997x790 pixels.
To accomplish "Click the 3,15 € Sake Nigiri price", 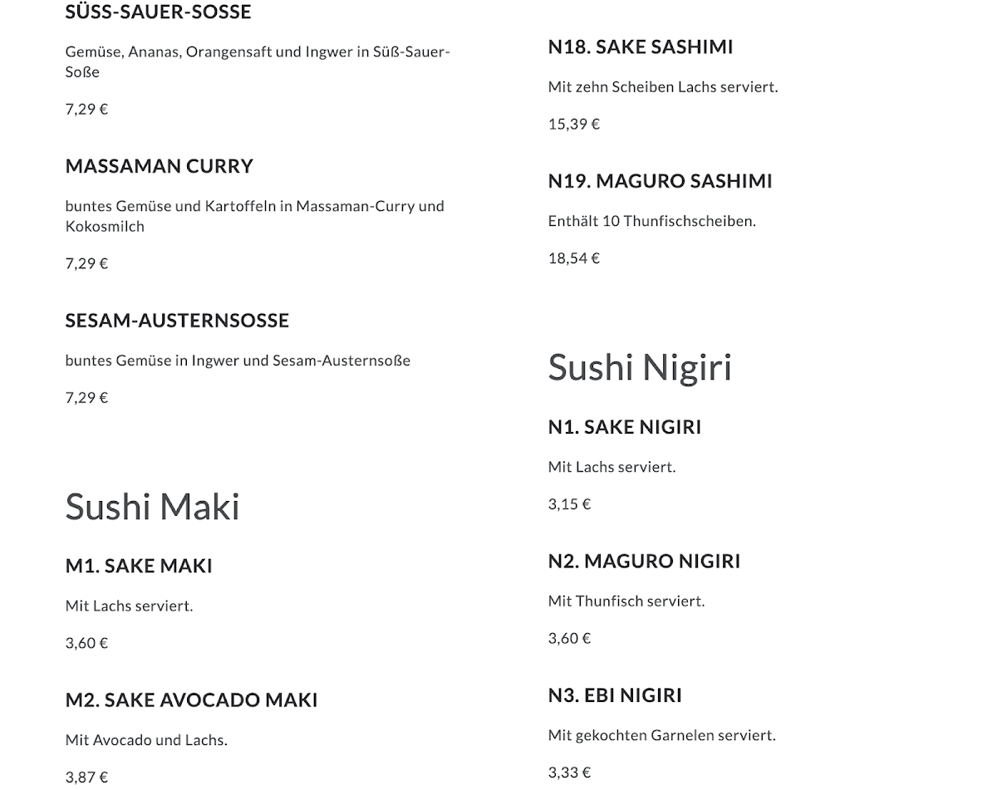I will pos(569,504).
